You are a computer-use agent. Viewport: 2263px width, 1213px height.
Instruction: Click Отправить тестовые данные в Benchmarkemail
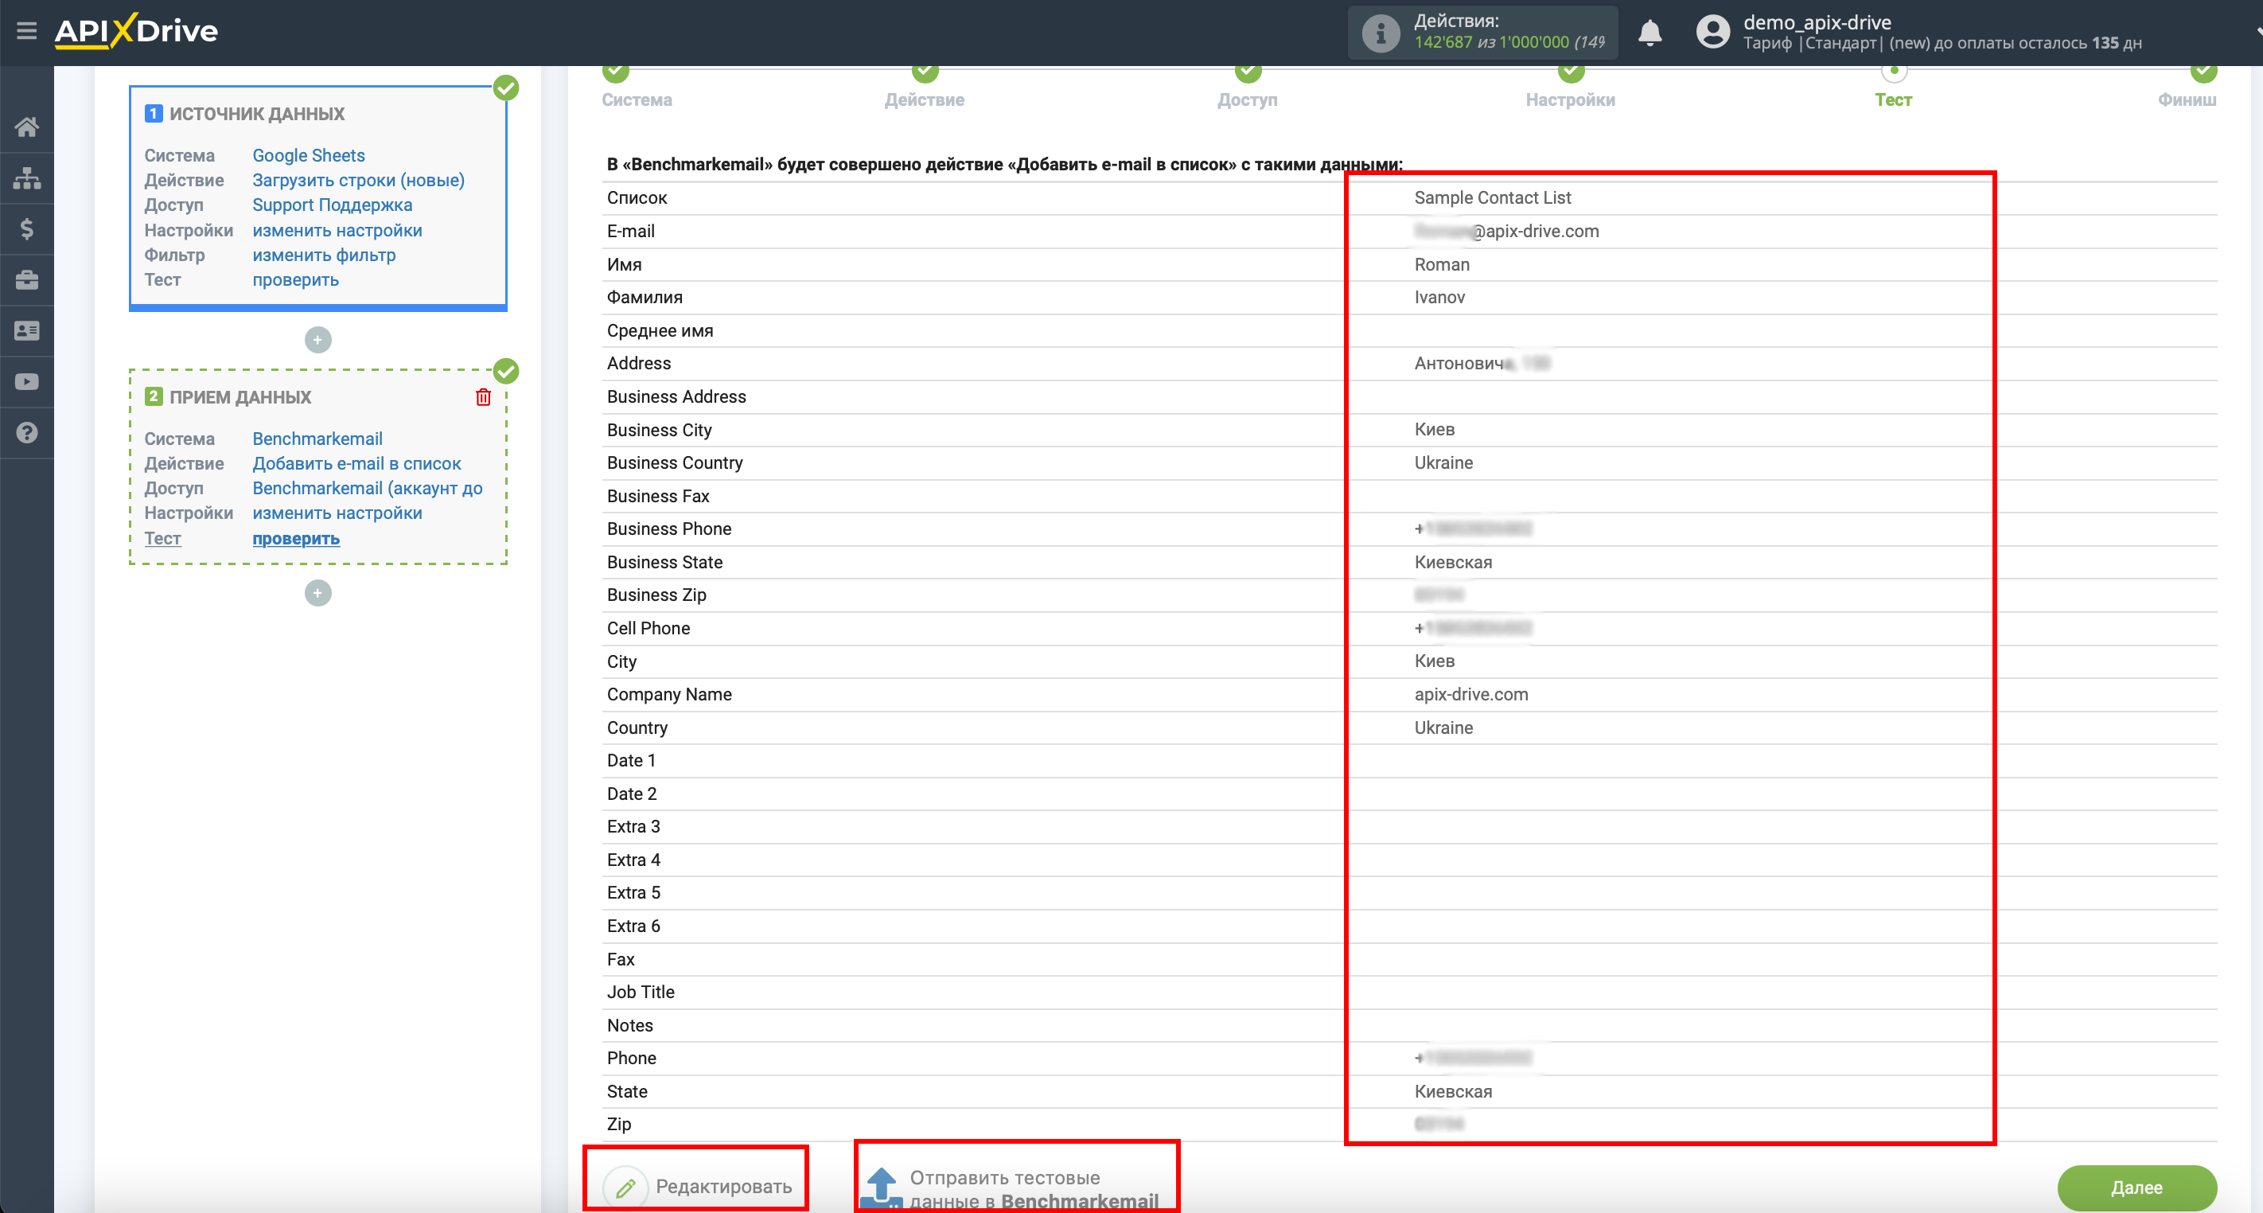[x=1034, y=1189]
